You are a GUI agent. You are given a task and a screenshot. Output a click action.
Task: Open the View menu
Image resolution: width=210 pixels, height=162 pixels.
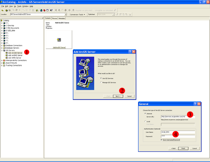coord(11,6)
